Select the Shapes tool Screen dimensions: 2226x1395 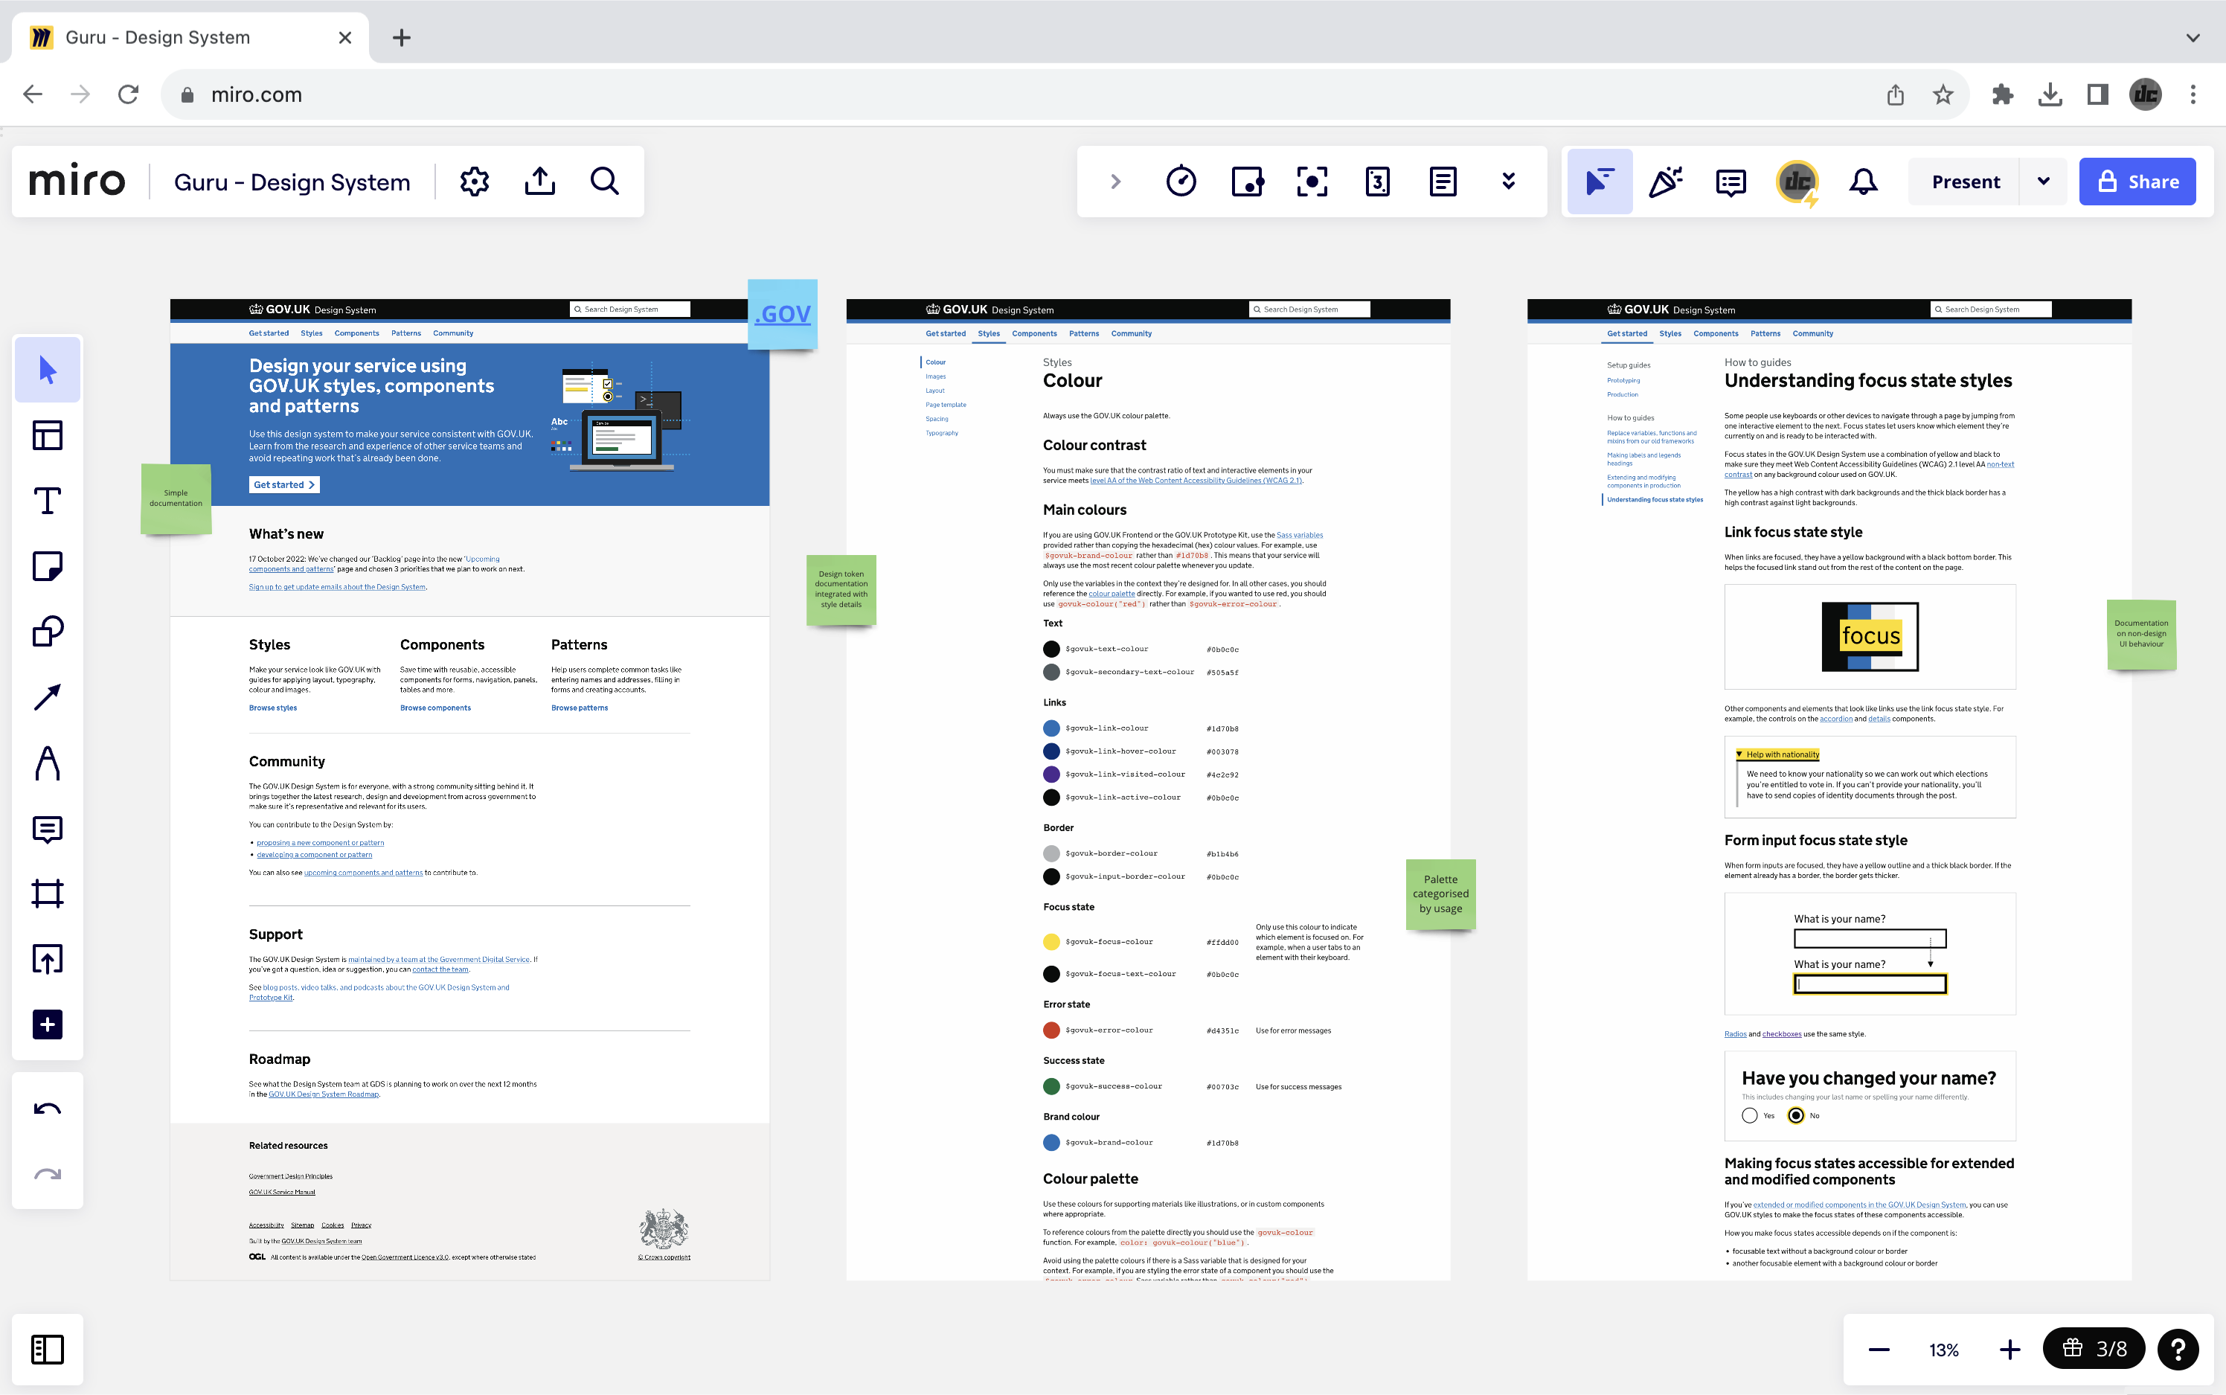[48, 632]
